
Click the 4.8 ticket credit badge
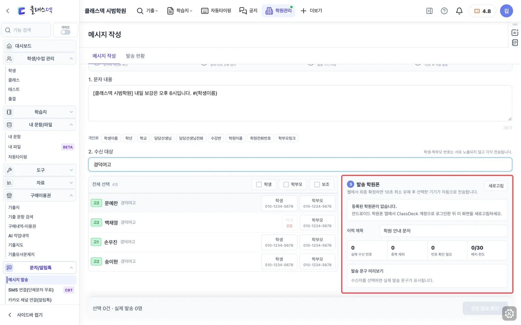point(482,11)
